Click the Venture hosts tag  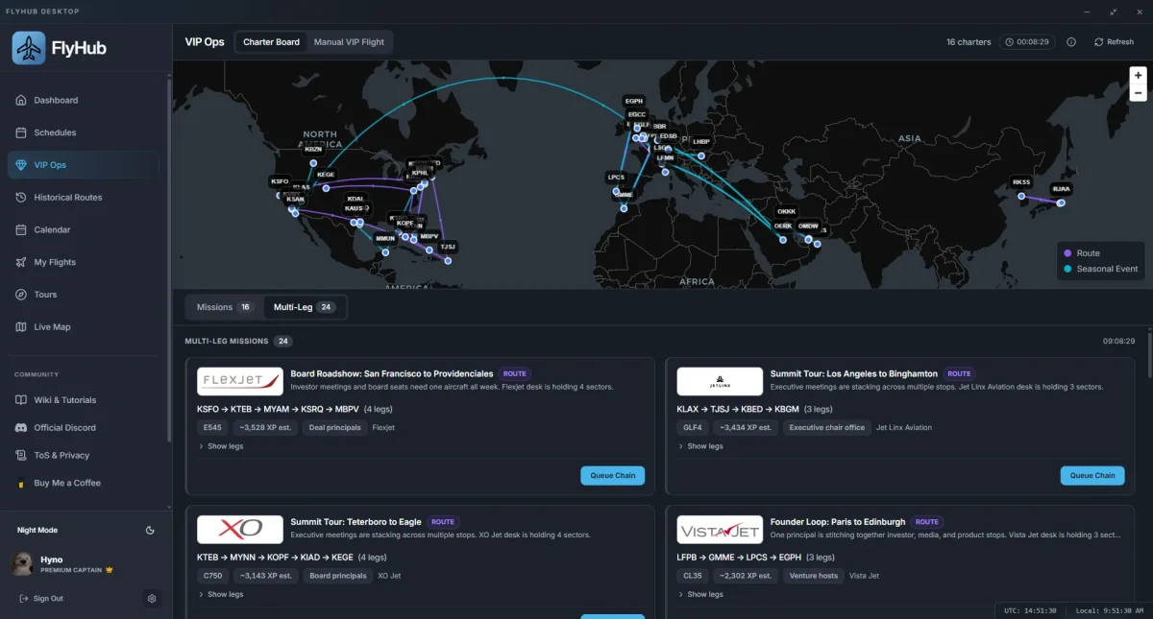coord(814,576)
